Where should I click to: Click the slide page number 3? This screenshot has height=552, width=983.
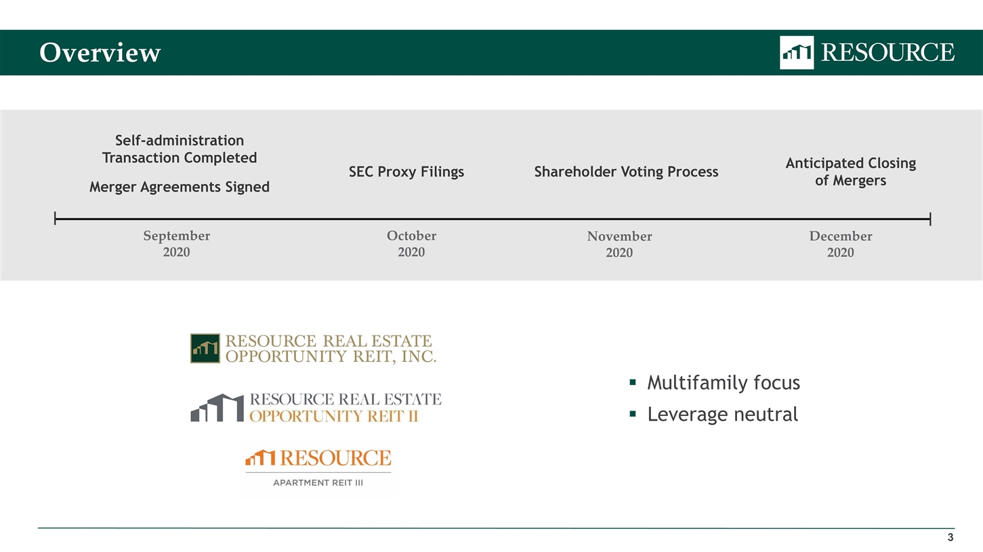click(x=950, y=538)
